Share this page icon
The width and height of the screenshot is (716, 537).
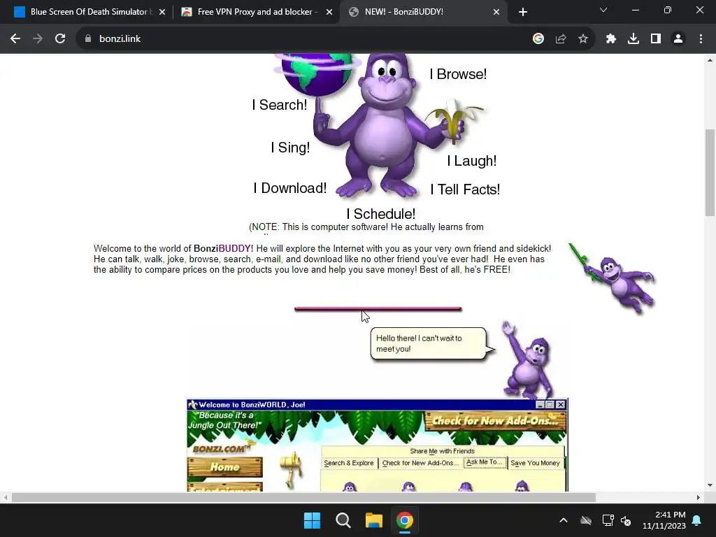pos(561,39)
